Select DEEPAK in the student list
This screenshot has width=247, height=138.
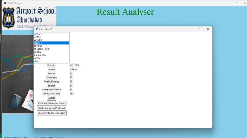click(51, 46)
